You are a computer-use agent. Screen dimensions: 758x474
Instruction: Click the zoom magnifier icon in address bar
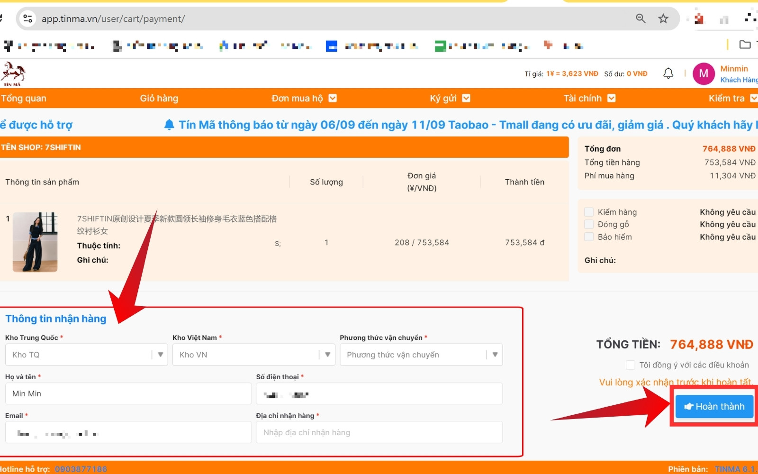coord(641,18)
